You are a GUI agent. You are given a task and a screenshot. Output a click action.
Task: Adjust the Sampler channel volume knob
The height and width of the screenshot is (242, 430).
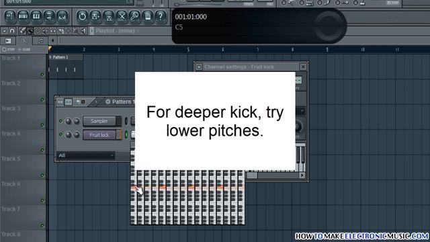(x=77, y=121)
